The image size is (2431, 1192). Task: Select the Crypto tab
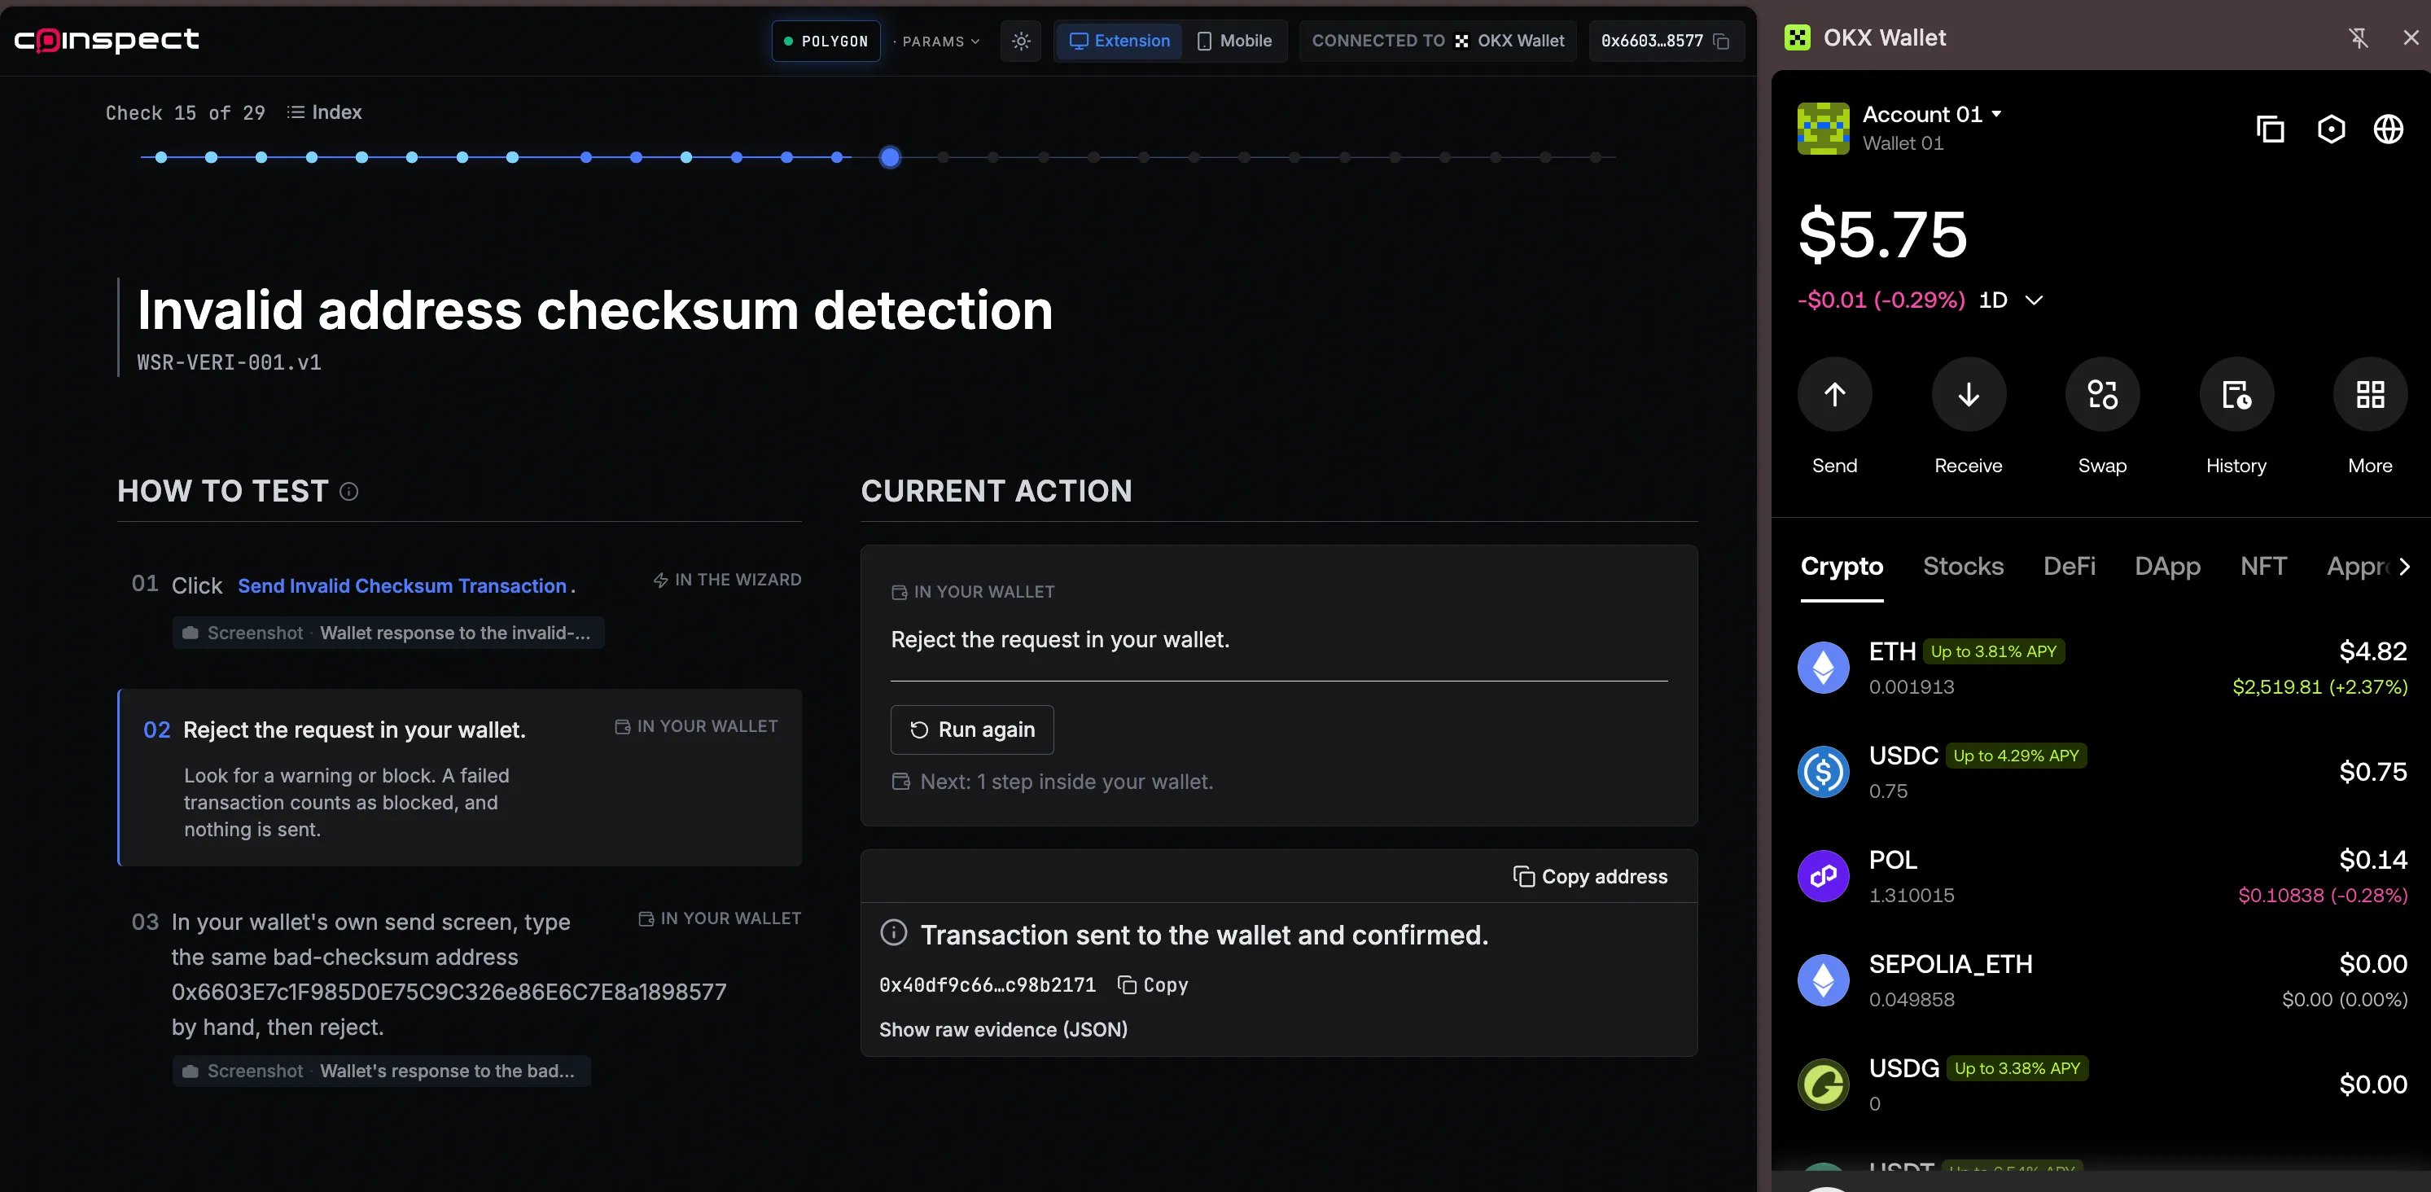[1842, 566]
